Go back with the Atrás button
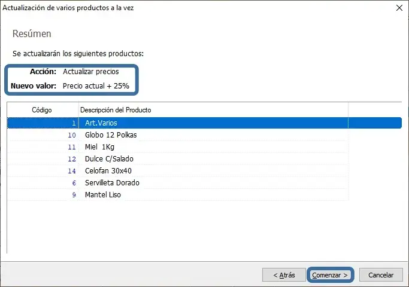The image size is (409, 287). click(x=284, y=275)
